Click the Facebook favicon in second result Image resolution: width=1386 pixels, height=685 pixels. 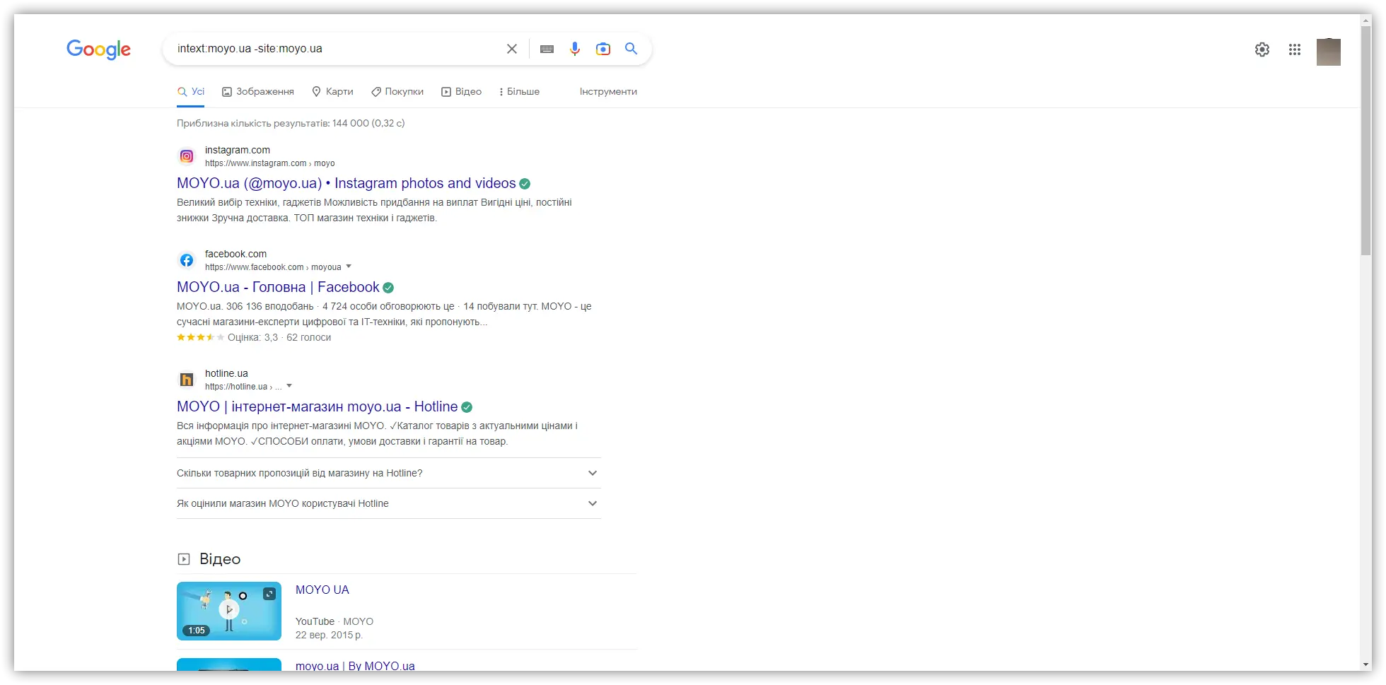187,260
